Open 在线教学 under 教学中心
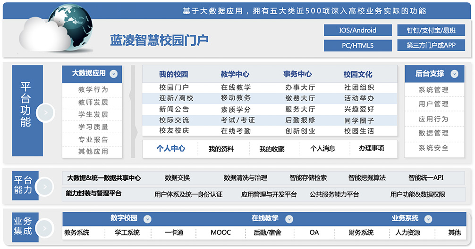Image resolution: width=475 pixels, height=249 pixels. (x=236, y=88)
